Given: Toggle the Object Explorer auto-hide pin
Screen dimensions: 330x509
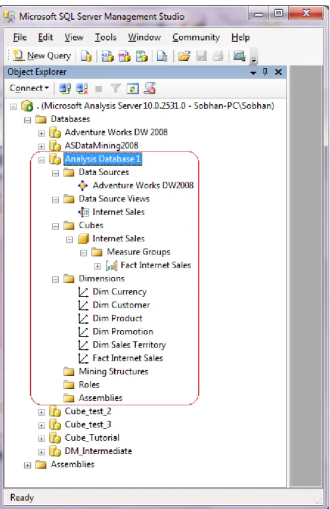Looking at the screenshot, I should [265, 71].
